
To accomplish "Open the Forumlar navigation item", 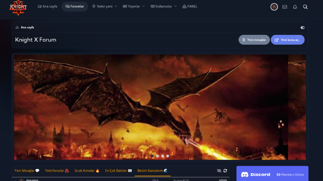I will (75, 6).
